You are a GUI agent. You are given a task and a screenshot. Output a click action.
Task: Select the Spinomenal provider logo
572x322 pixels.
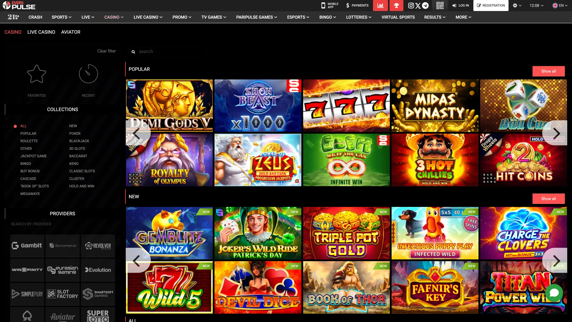coord(63,246)
